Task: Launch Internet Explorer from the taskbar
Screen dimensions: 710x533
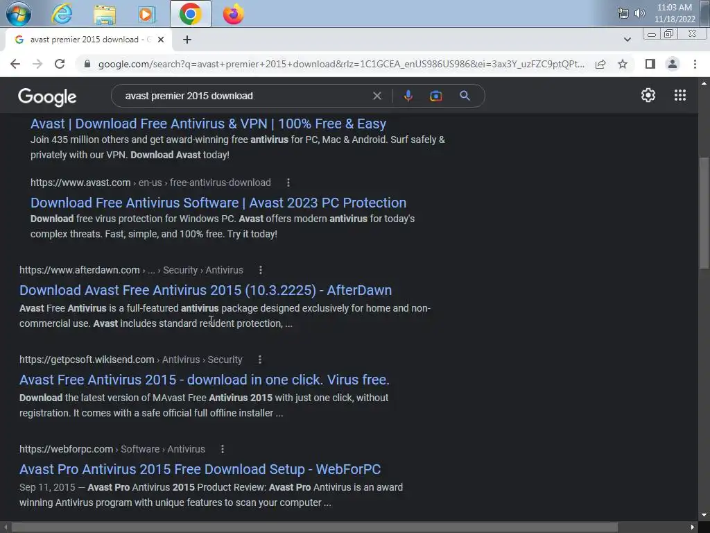Action: tap(62, 14)
